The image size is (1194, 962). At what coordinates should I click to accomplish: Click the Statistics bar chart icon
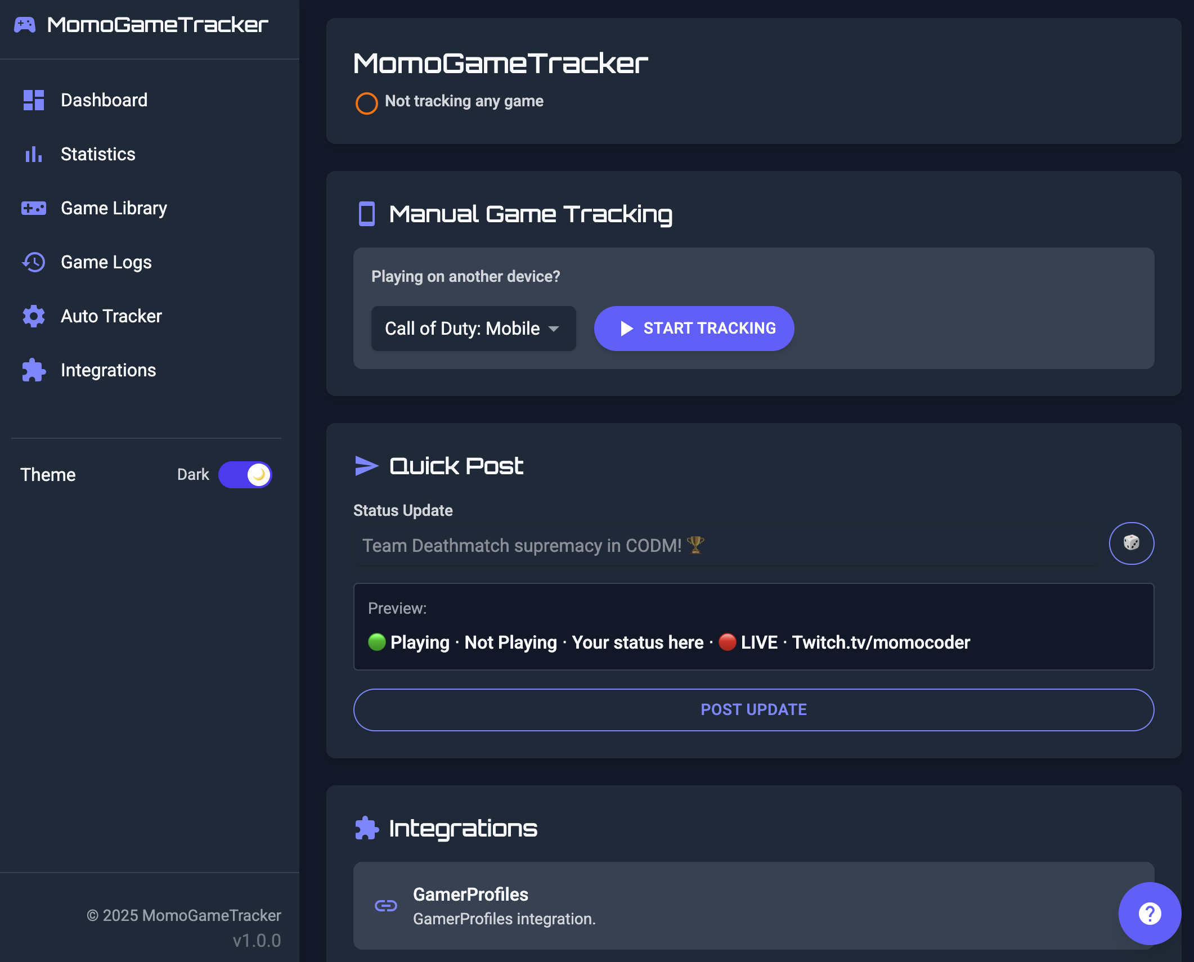(x=34, y=154)
